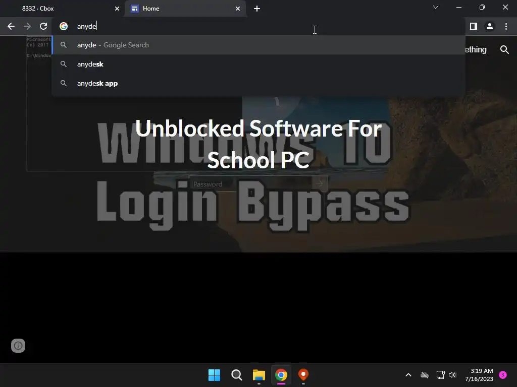Click the search icon beside 'anydesk' suggestion
This screenshot has height=387, width=517.
[64, 64]
